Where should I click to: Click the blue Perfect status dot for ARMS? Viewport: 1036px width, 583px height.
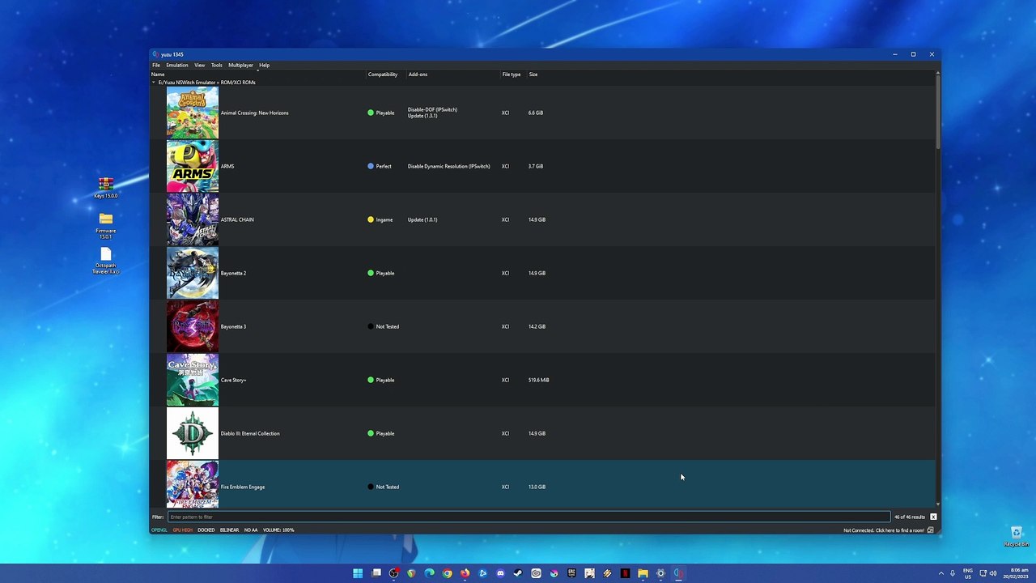pos(371,166)
